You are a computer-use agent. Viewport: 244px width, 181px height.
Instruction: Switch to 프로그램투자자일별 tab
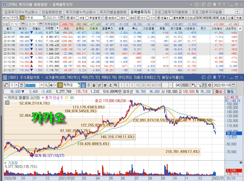pos(207,12)
